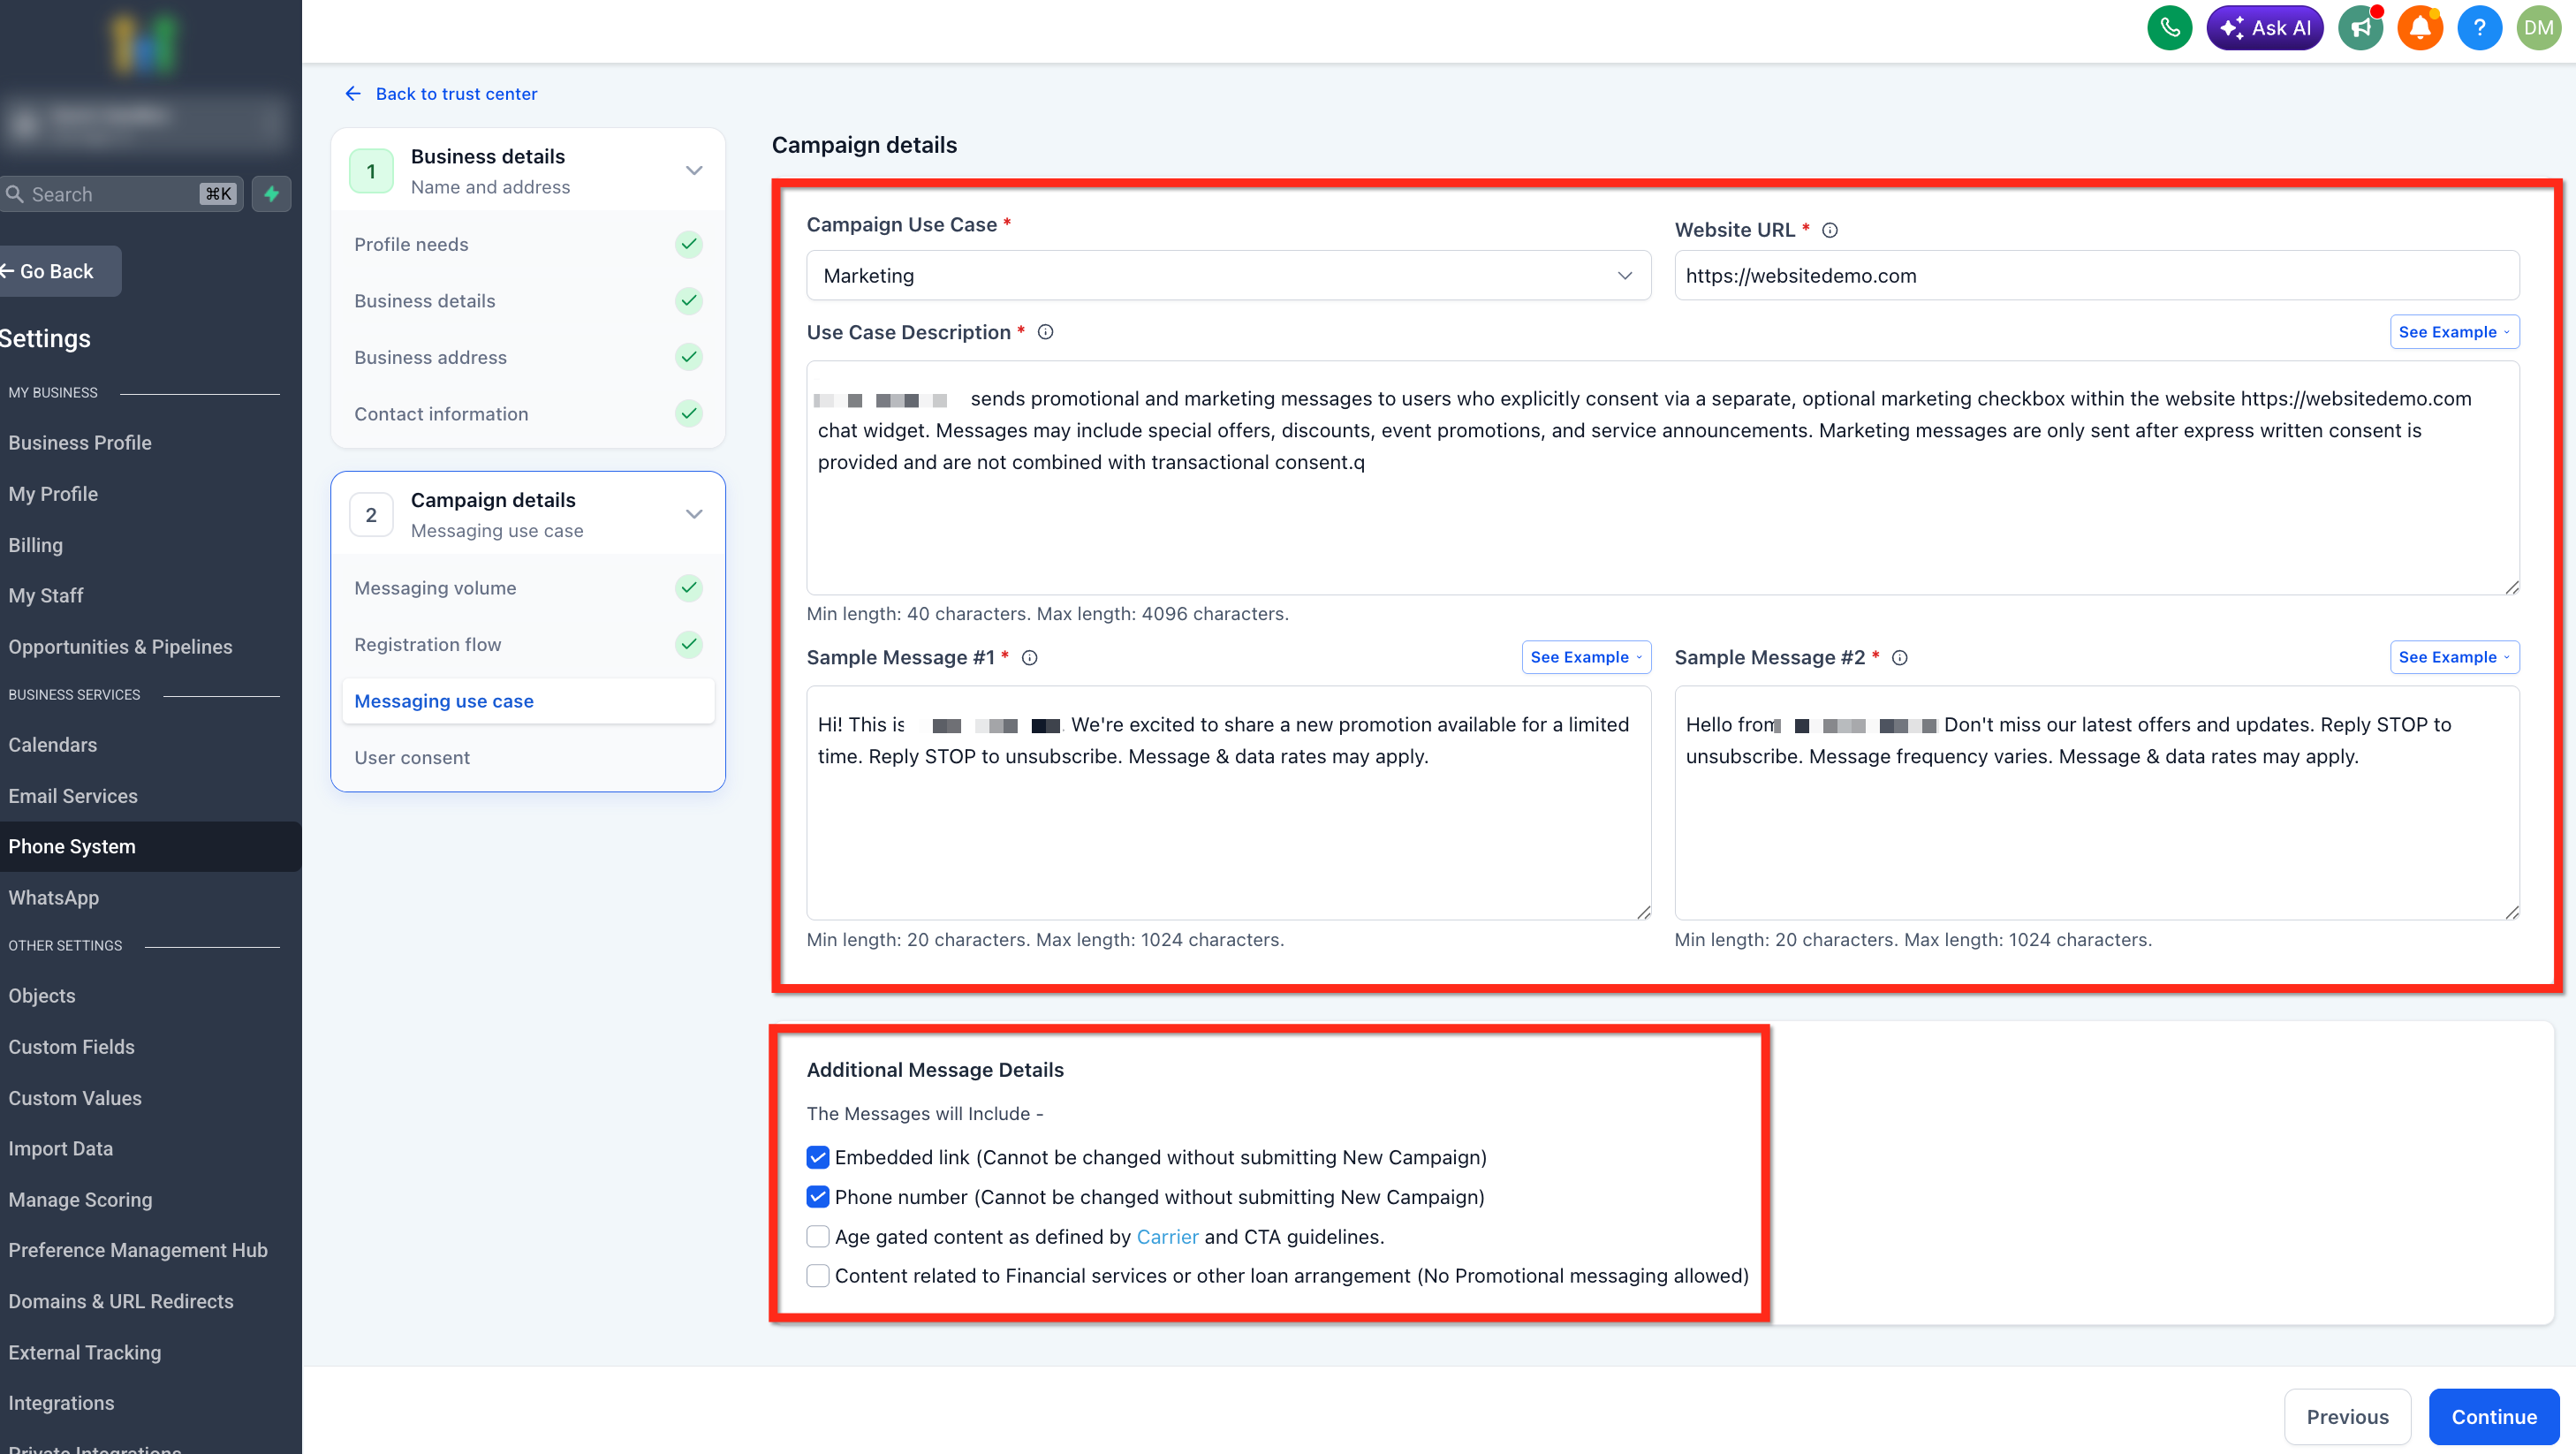The height and width of the screenshot is (1454, 2576).
Task: Click the Use Case Description text area
Action: 1662,478
